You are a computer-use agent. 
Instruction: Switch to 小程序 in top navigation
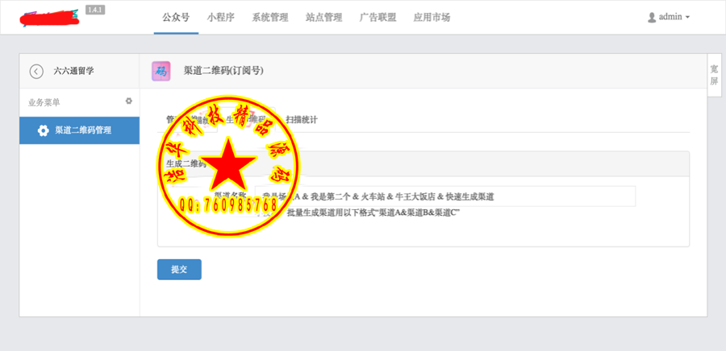221,18
